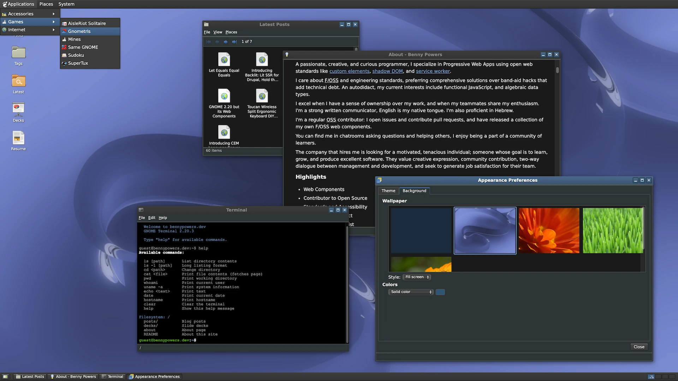Switch to the Theme tab
The image size is (678, 381).
coord(388,191)
